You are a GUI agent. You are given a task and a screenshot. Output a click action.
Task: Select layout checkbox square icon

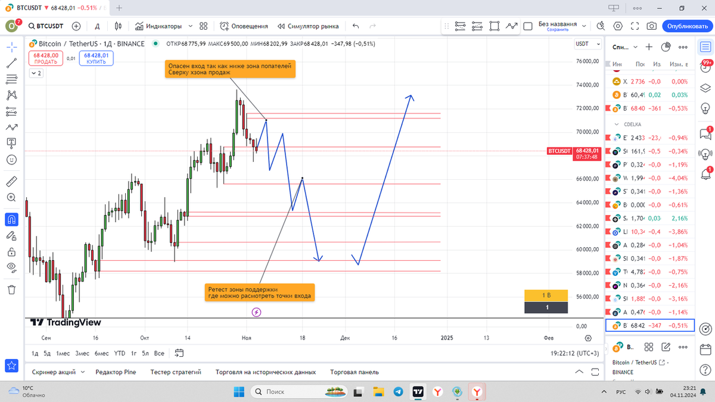[x=528, y=26]
